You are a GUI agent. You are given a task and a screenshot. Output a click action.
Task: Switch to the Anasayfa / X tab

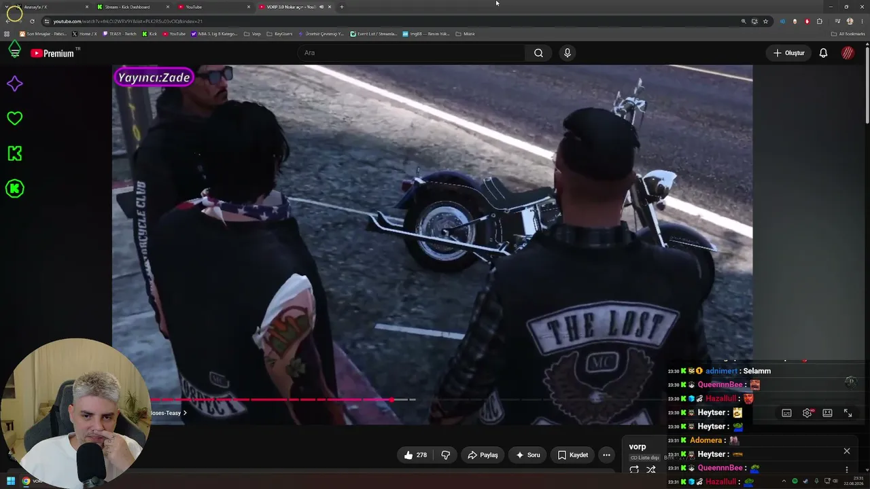pyautogui.click(x=52, y=7)
